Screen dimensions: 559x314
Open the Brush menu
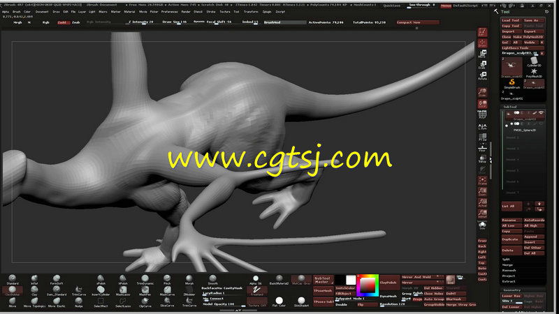point(16,12)
